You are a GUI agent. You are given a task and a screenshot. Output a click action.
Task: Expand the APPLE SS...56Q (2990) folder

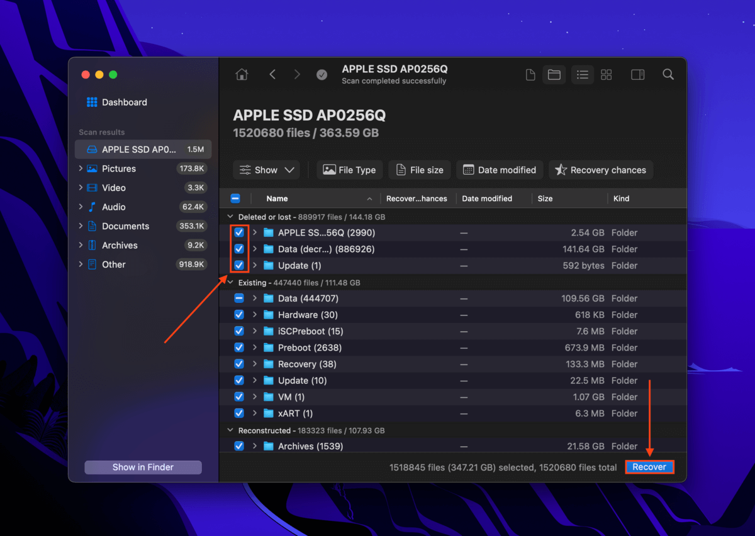255,232
